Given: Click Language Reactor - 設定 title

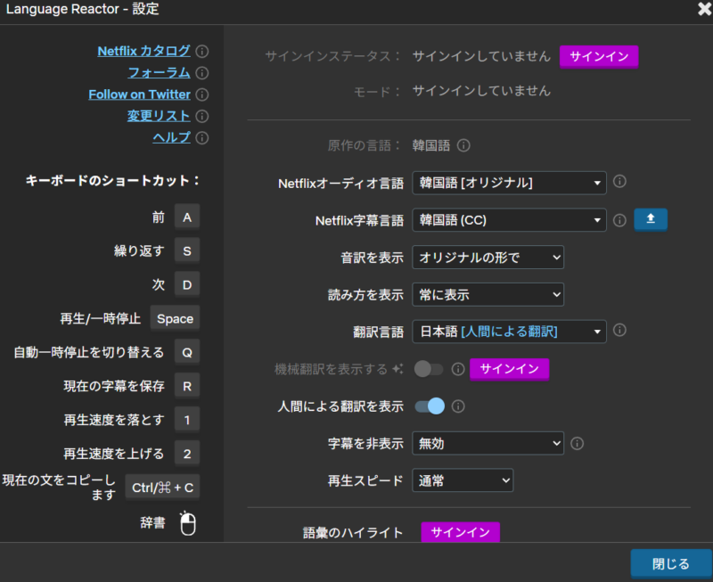Looking at the screenshot, I should click(x=82, y=9).
